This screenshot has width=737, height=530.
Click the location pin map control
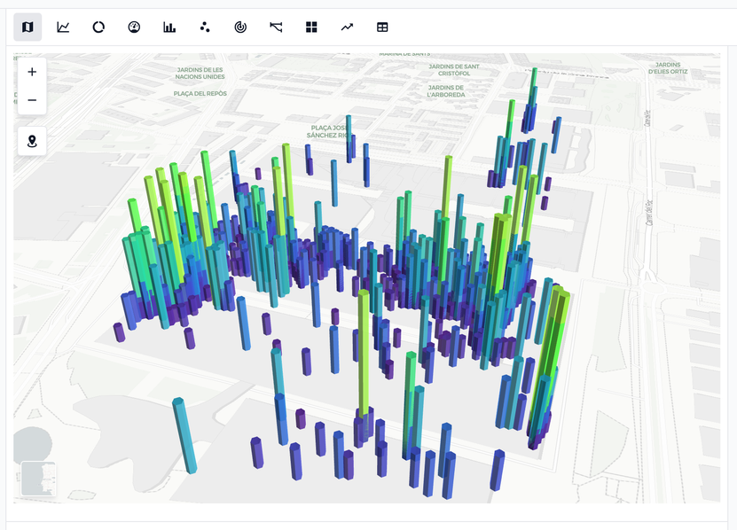tap(32, 141)
